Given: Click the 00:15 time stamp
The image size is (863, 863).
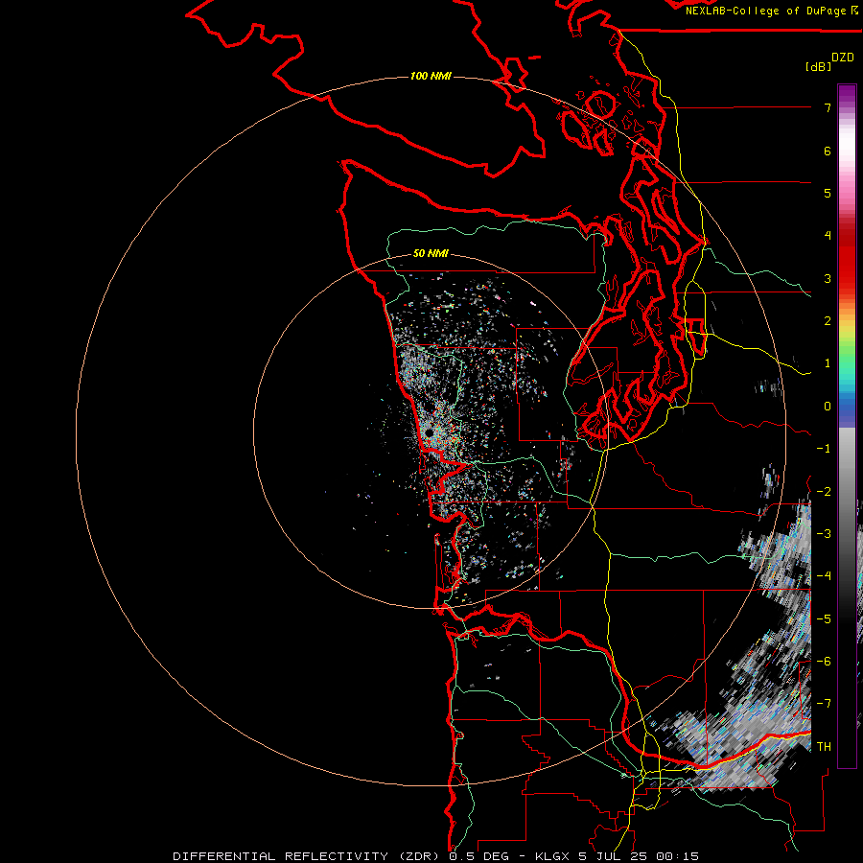Looking at the screenshot, I should click(676, 856).
